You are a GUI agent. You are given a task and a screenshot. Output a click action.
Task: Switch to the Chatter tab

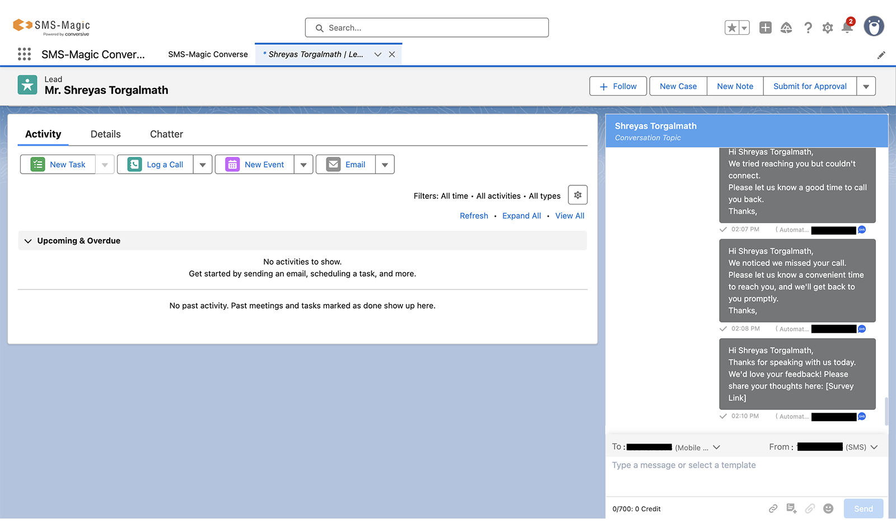(166, 134)
